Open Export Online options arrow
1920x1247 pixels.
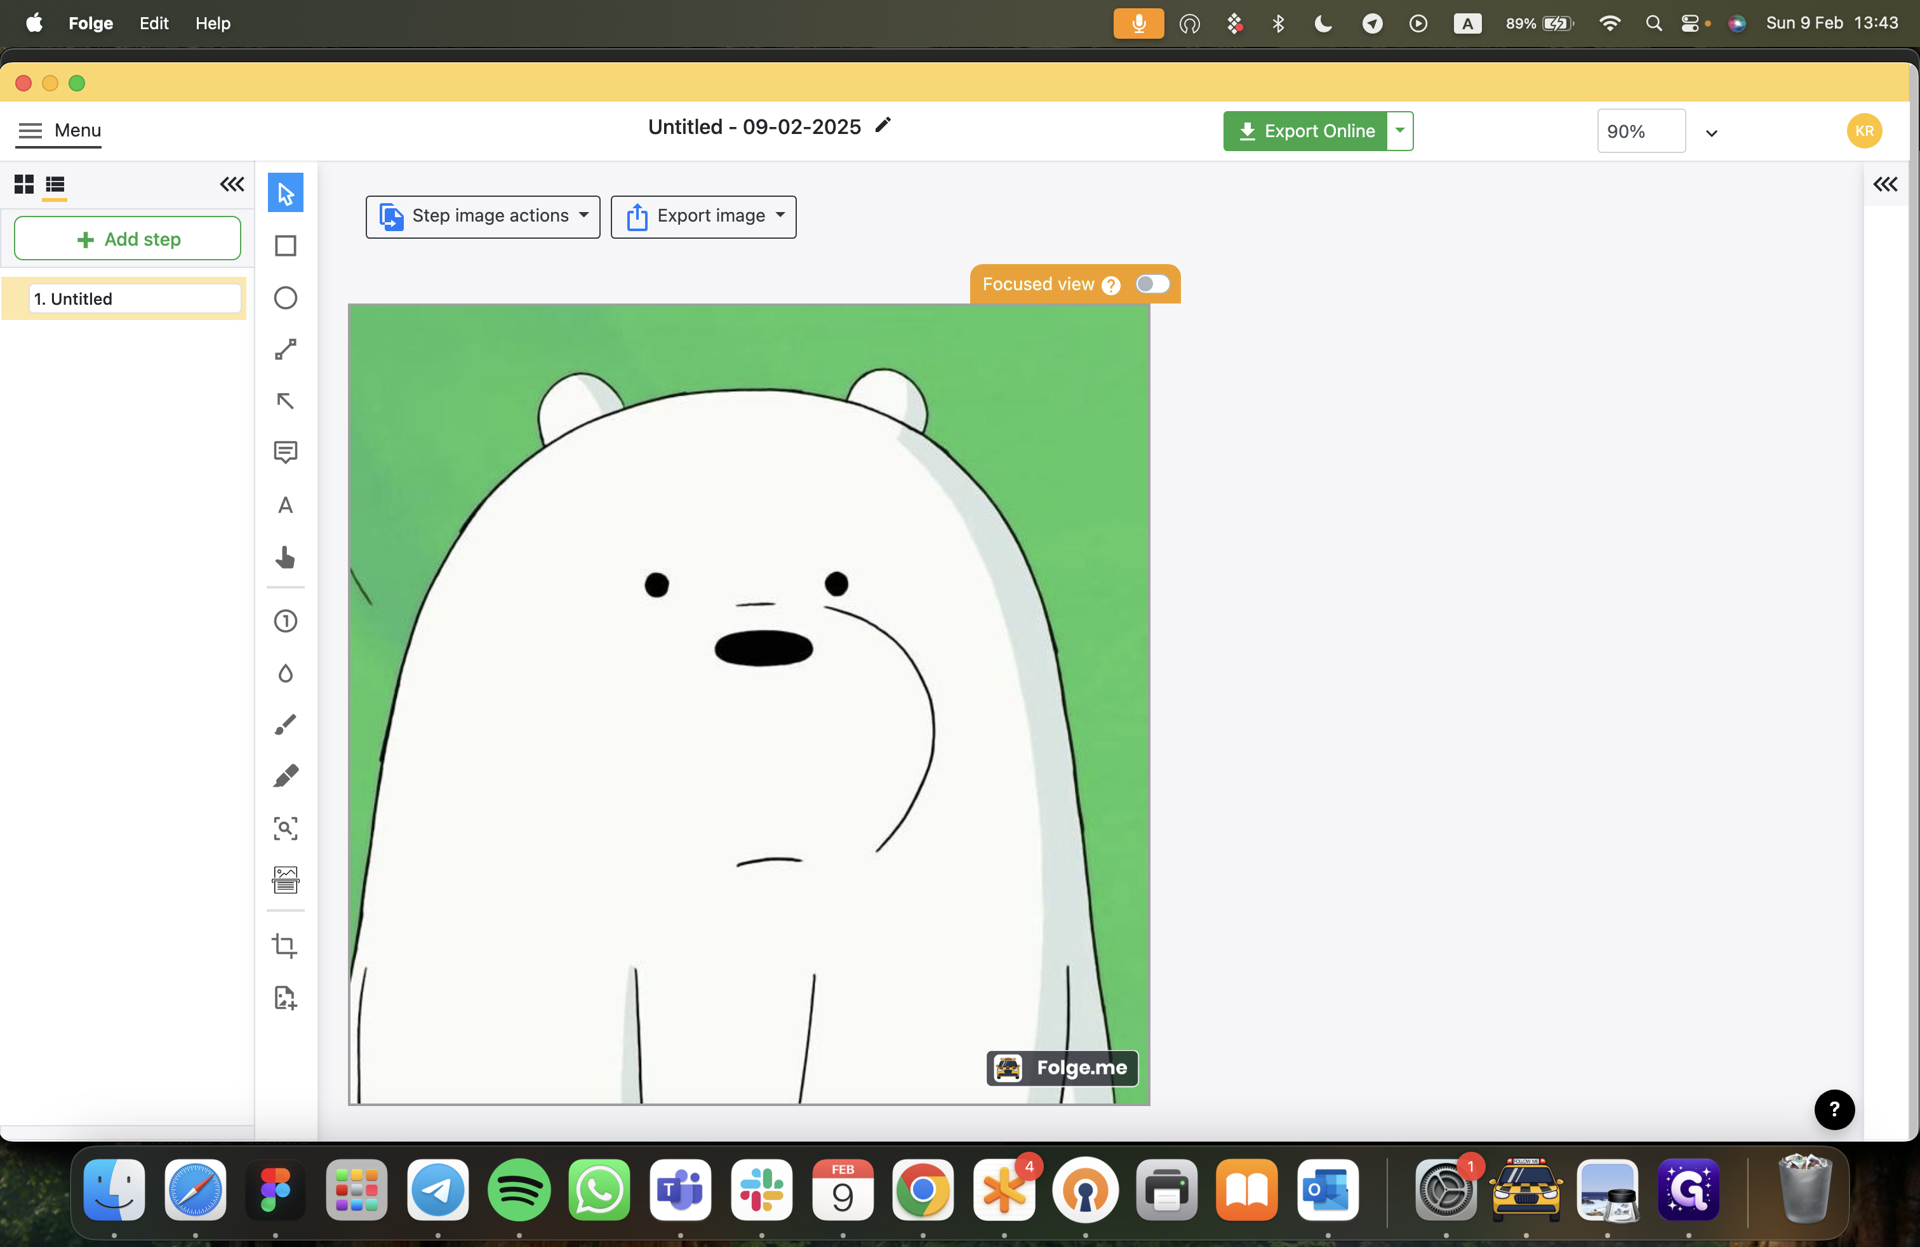tap(1401, 131)
